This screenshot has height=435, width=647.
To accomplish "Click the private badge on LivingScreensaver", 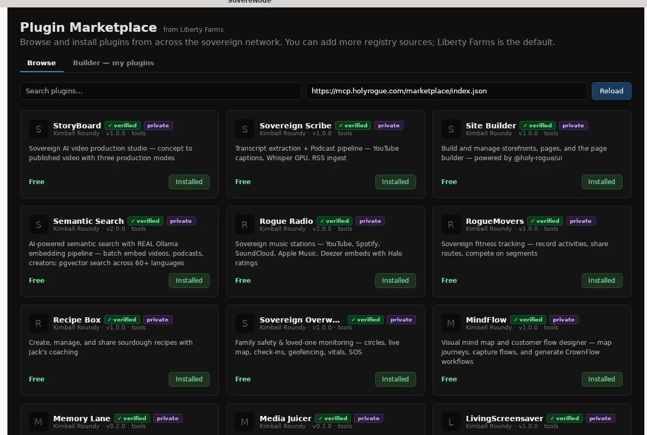I will click(600, 419).
